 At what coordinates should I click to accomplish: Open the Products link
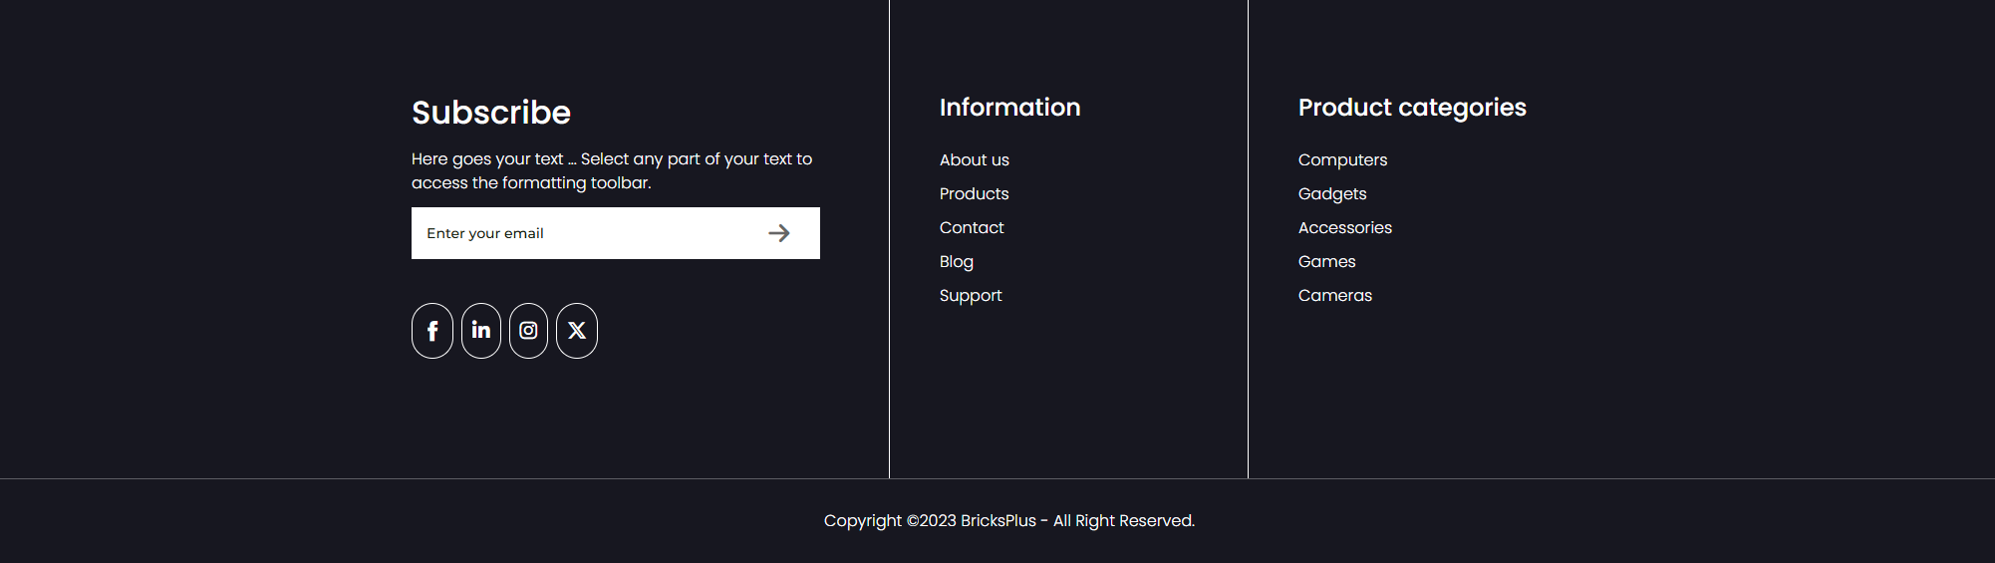pos(975,194)
